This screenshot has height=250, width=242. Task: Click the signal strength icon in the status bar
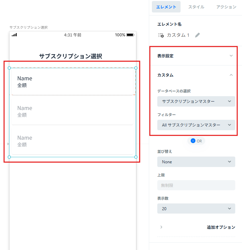tap(15, 35)
